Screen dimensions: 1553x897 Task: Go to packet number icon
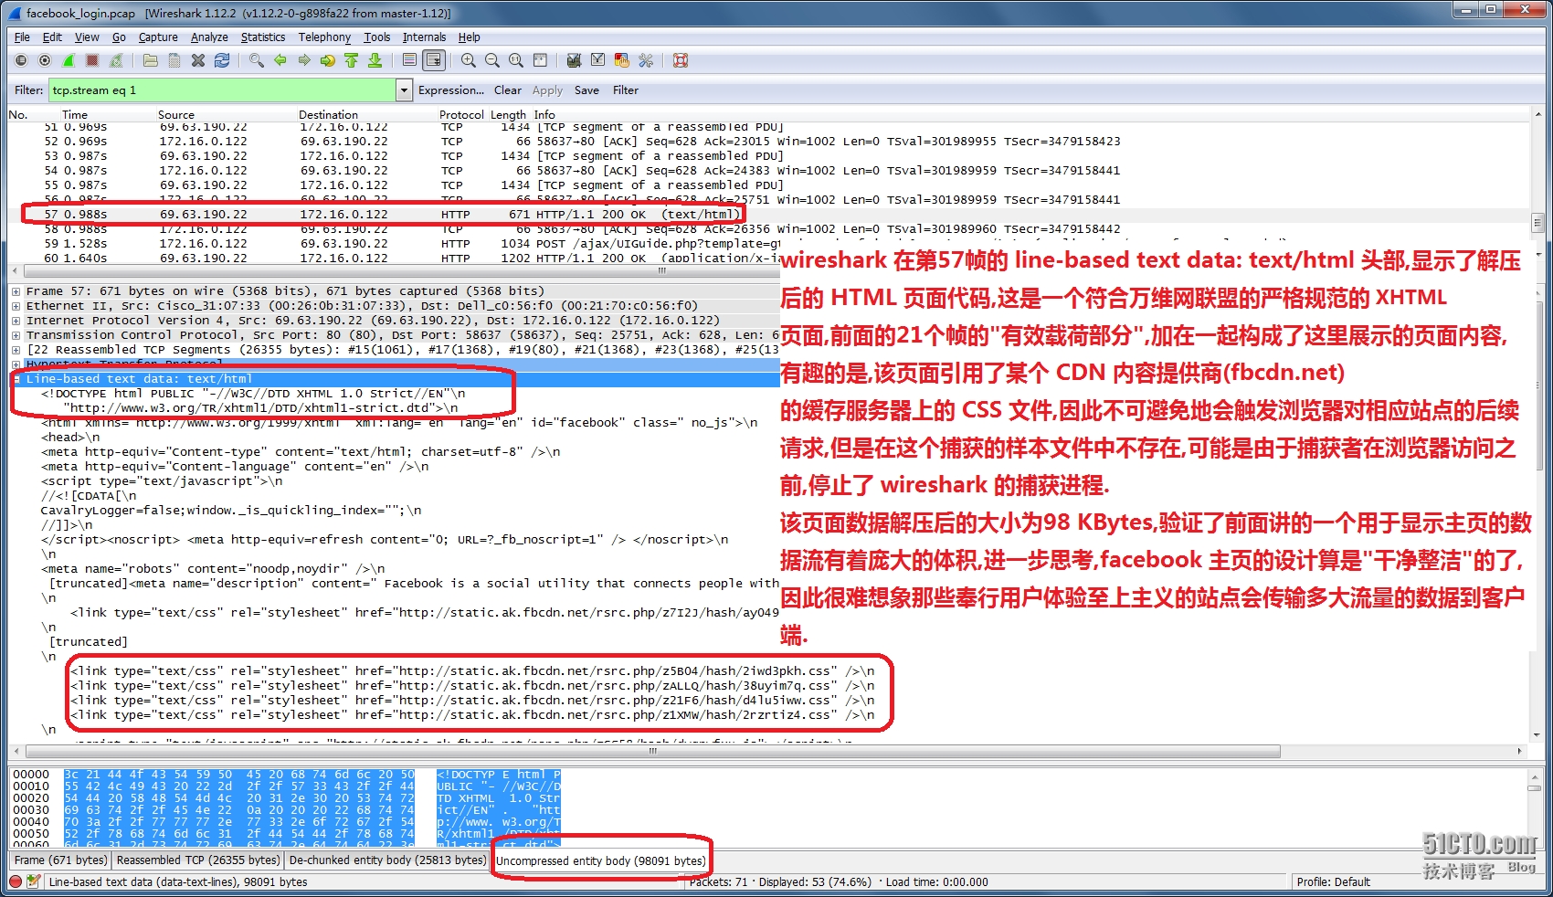pos(328,60)
